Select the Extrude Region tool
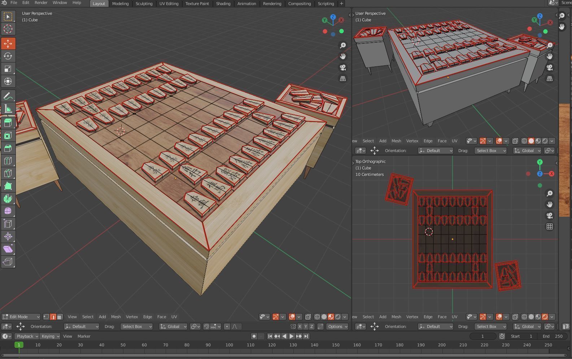572x359 pixels. click(8, 123)
